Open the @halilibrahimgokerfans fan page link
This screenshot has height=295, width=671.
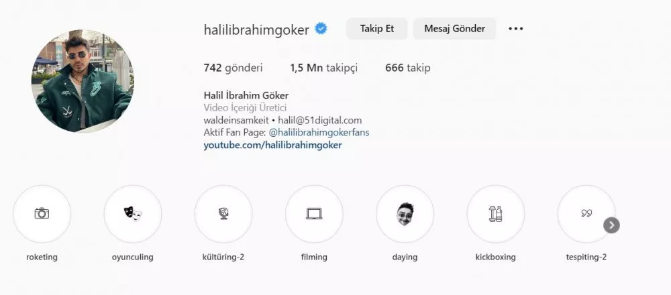click(x=319, y=133)
